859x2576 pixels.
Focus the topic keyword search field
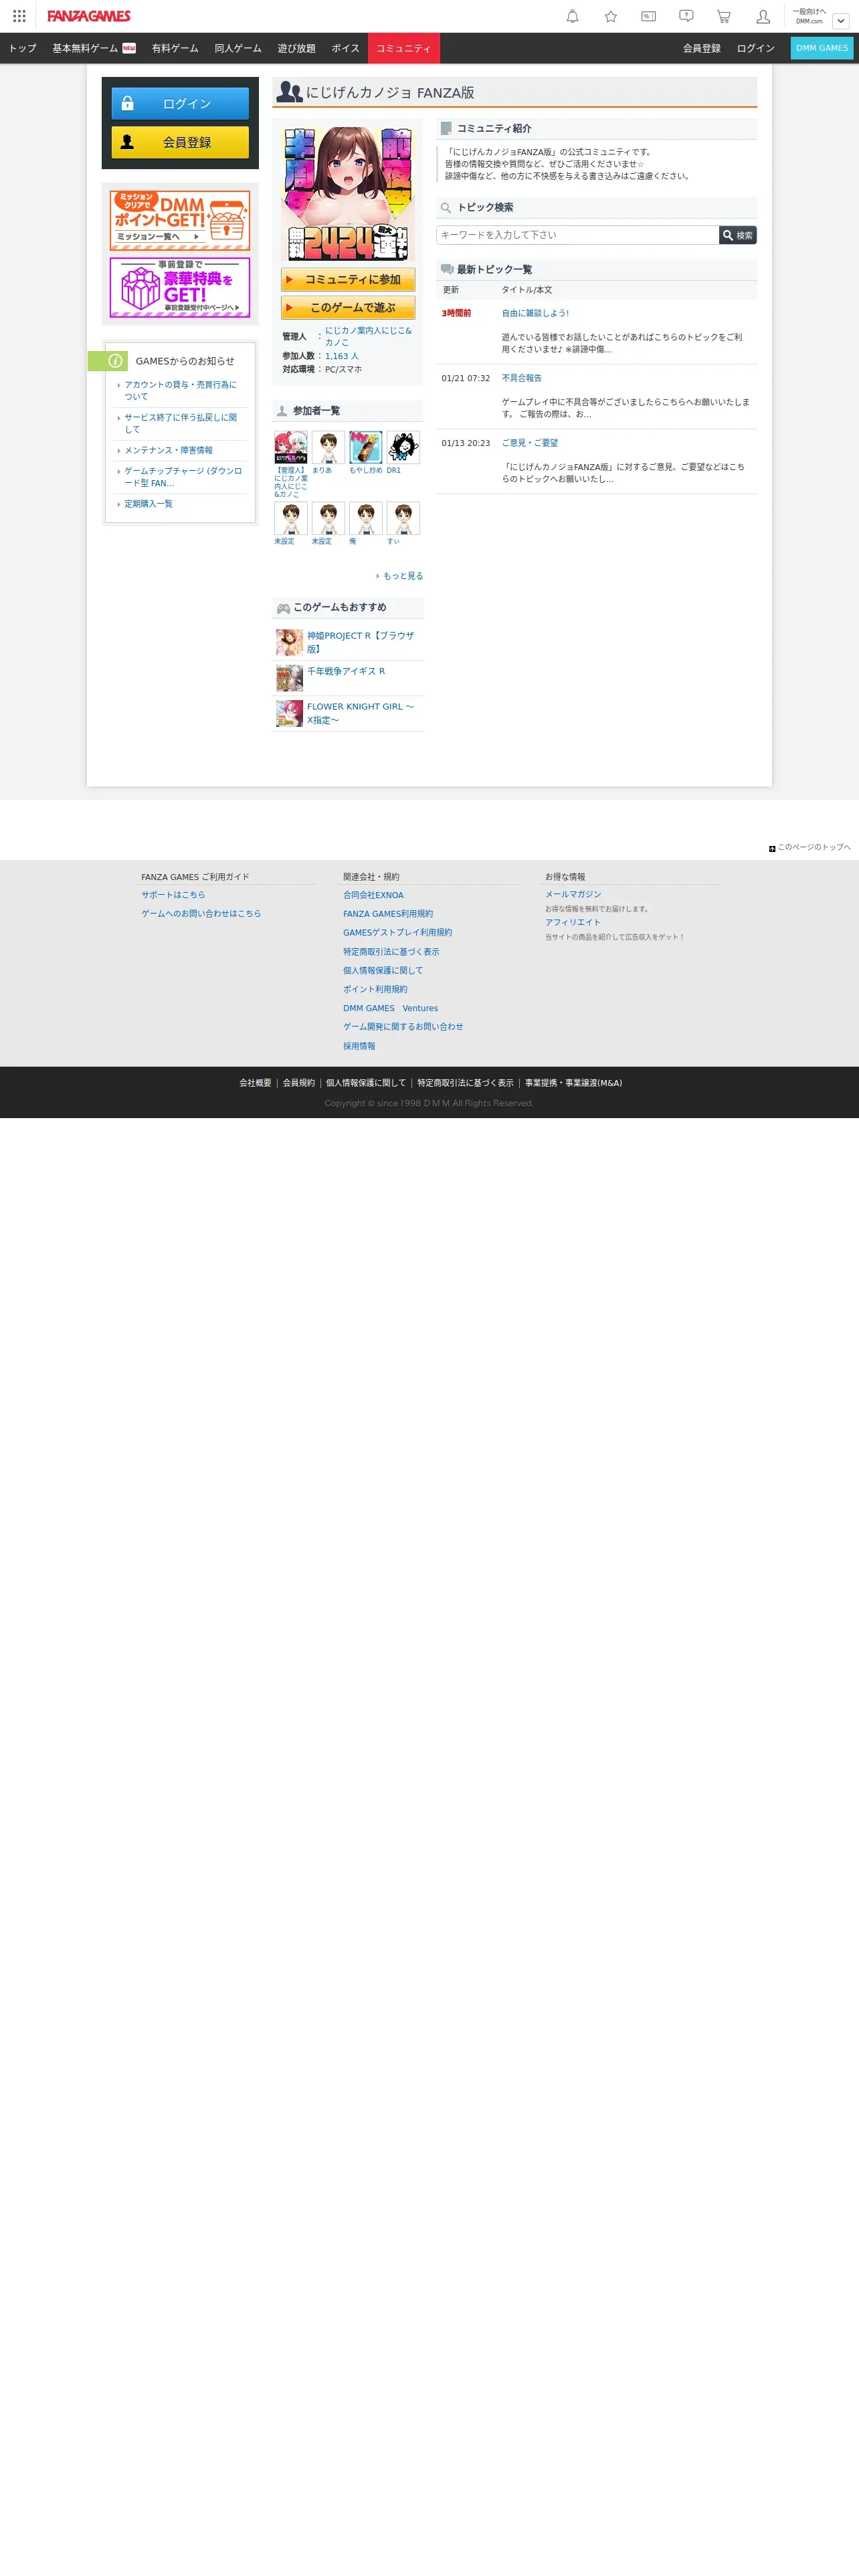(x=578, y=235)
